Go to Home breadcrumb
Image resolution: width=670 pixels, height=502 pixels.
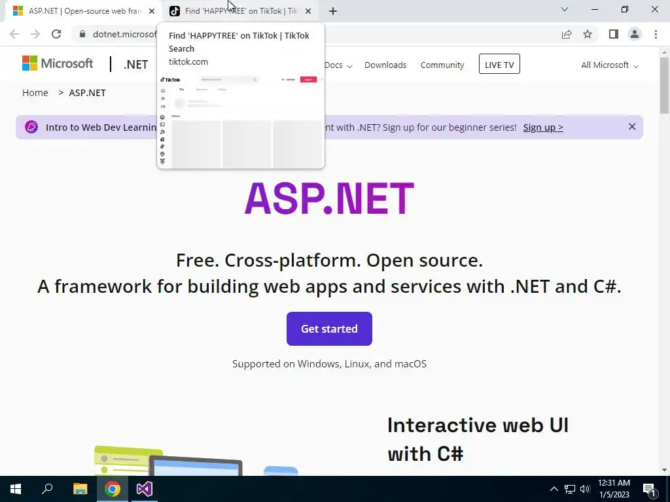[35, 93]
